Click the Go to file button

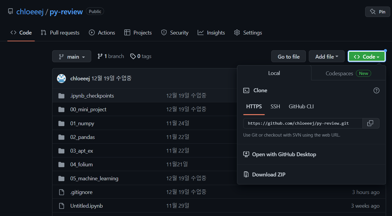coord(289,57)
